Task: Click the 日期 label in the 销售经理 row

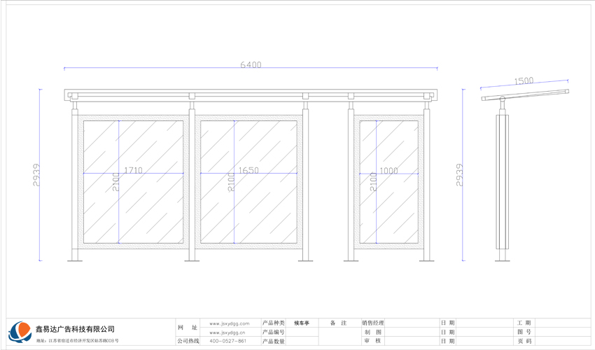Action: (448, 323)
